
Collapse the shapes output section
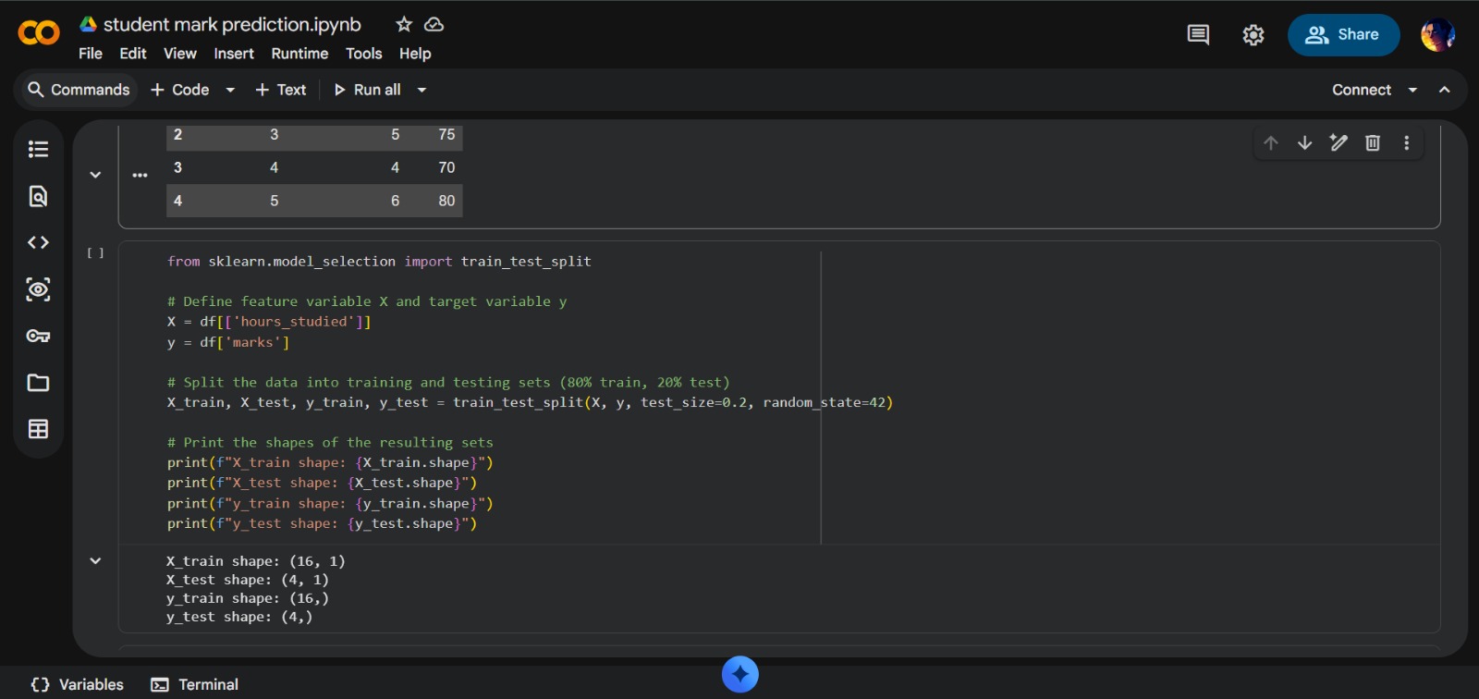[x=95, y=561]
